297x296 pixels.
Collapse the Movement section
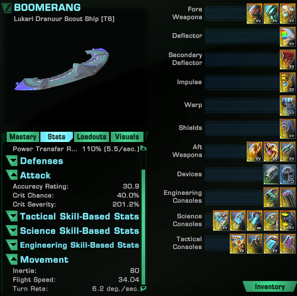click(13, 259)
